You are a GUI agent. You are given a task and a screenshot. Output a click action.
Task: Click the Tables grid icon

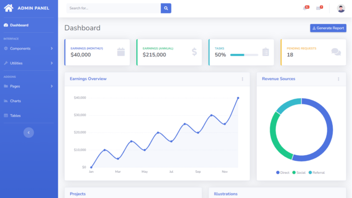tap(6, 116)
